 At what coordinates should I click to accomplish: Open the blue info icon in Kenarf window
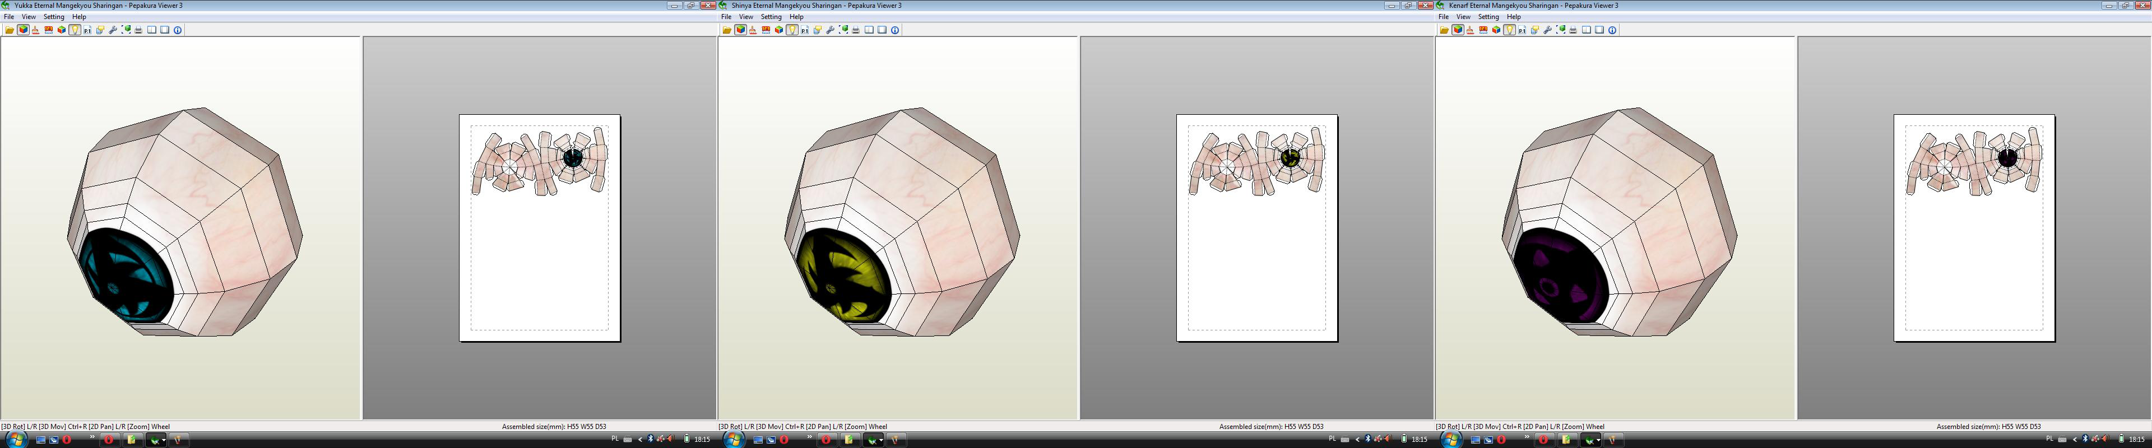[x=1613, y=30]
